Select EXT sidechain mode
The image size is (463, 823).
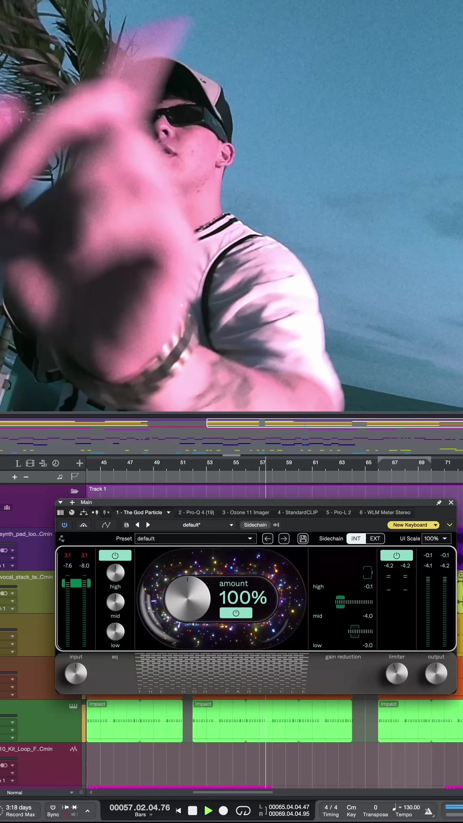[x=375, y=538]
